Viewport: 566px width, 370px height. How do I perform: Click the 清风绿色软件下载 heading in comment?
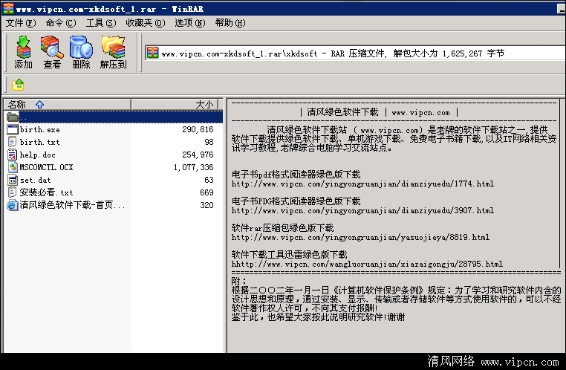pos(342,112)
